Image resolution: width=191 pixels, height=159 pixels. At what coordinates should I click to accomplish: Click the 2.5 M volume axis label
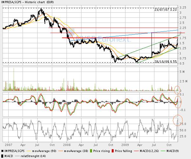tap(183, 81)
